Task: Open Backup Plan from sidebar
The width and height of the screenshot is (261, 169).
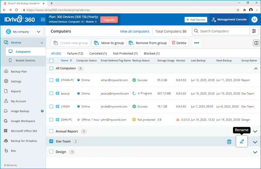Action: [19, 71]
